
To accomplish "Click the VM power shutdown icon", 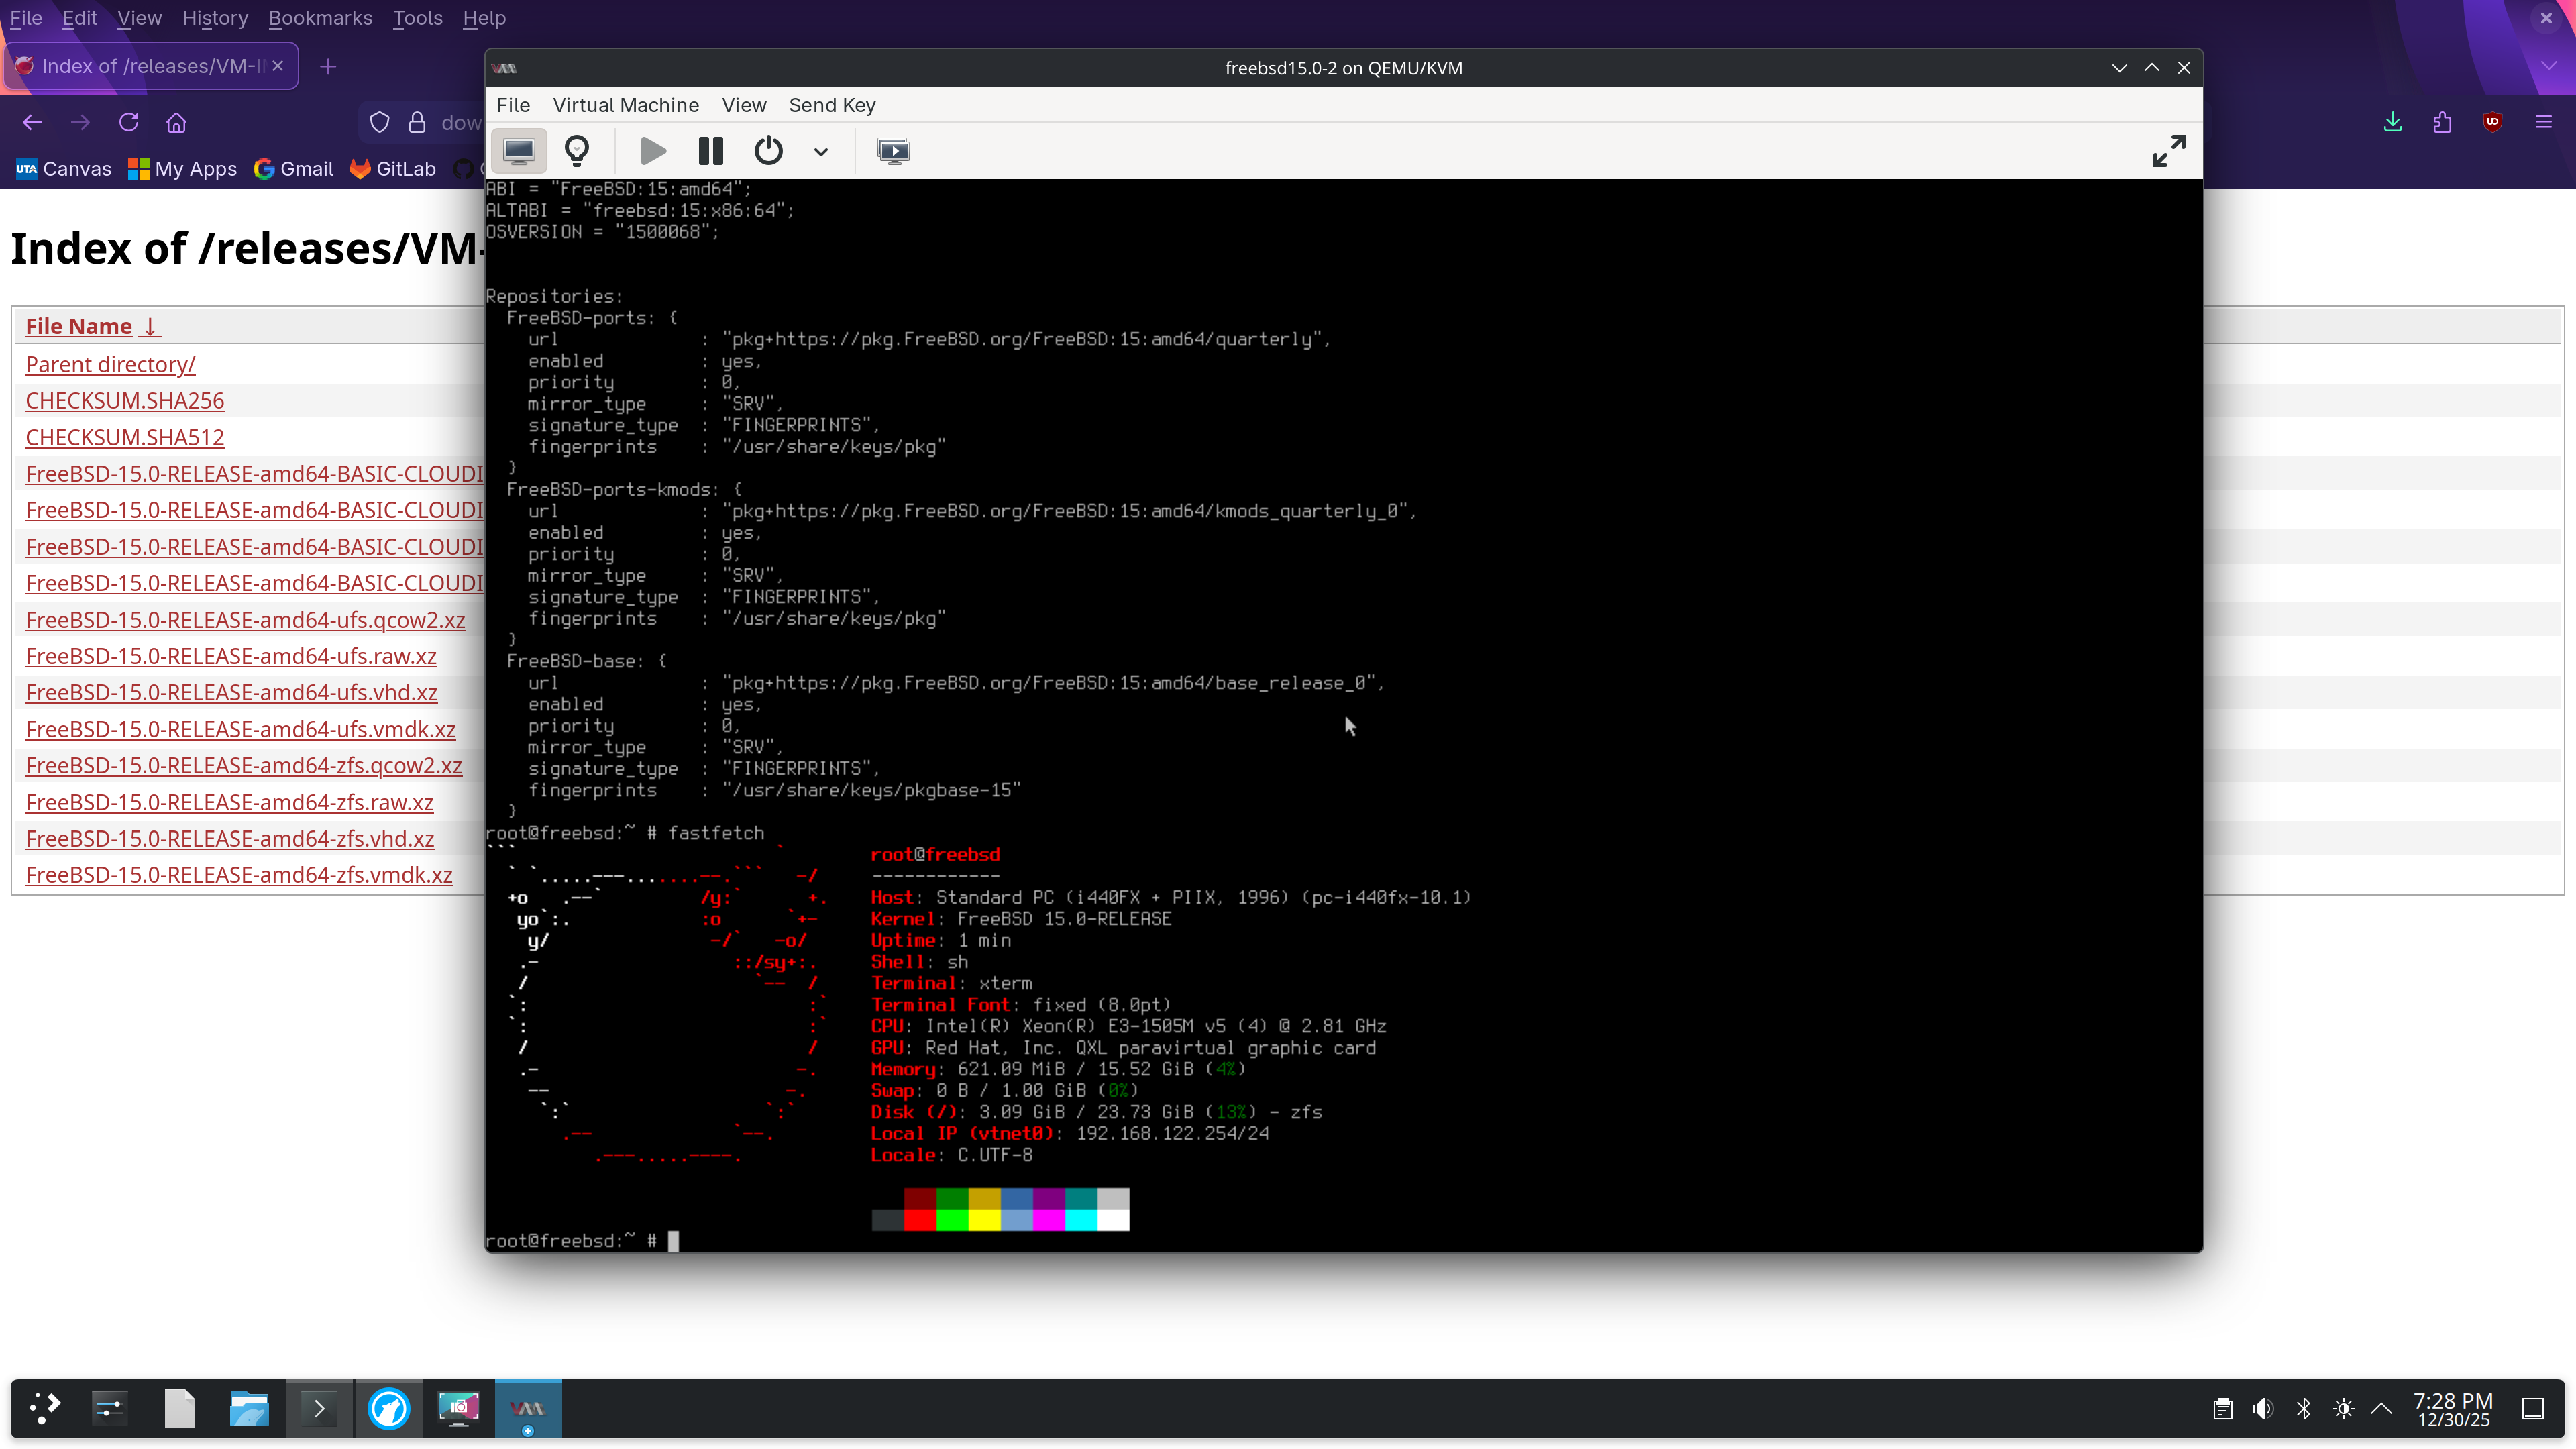I will [x=768, y=151].
